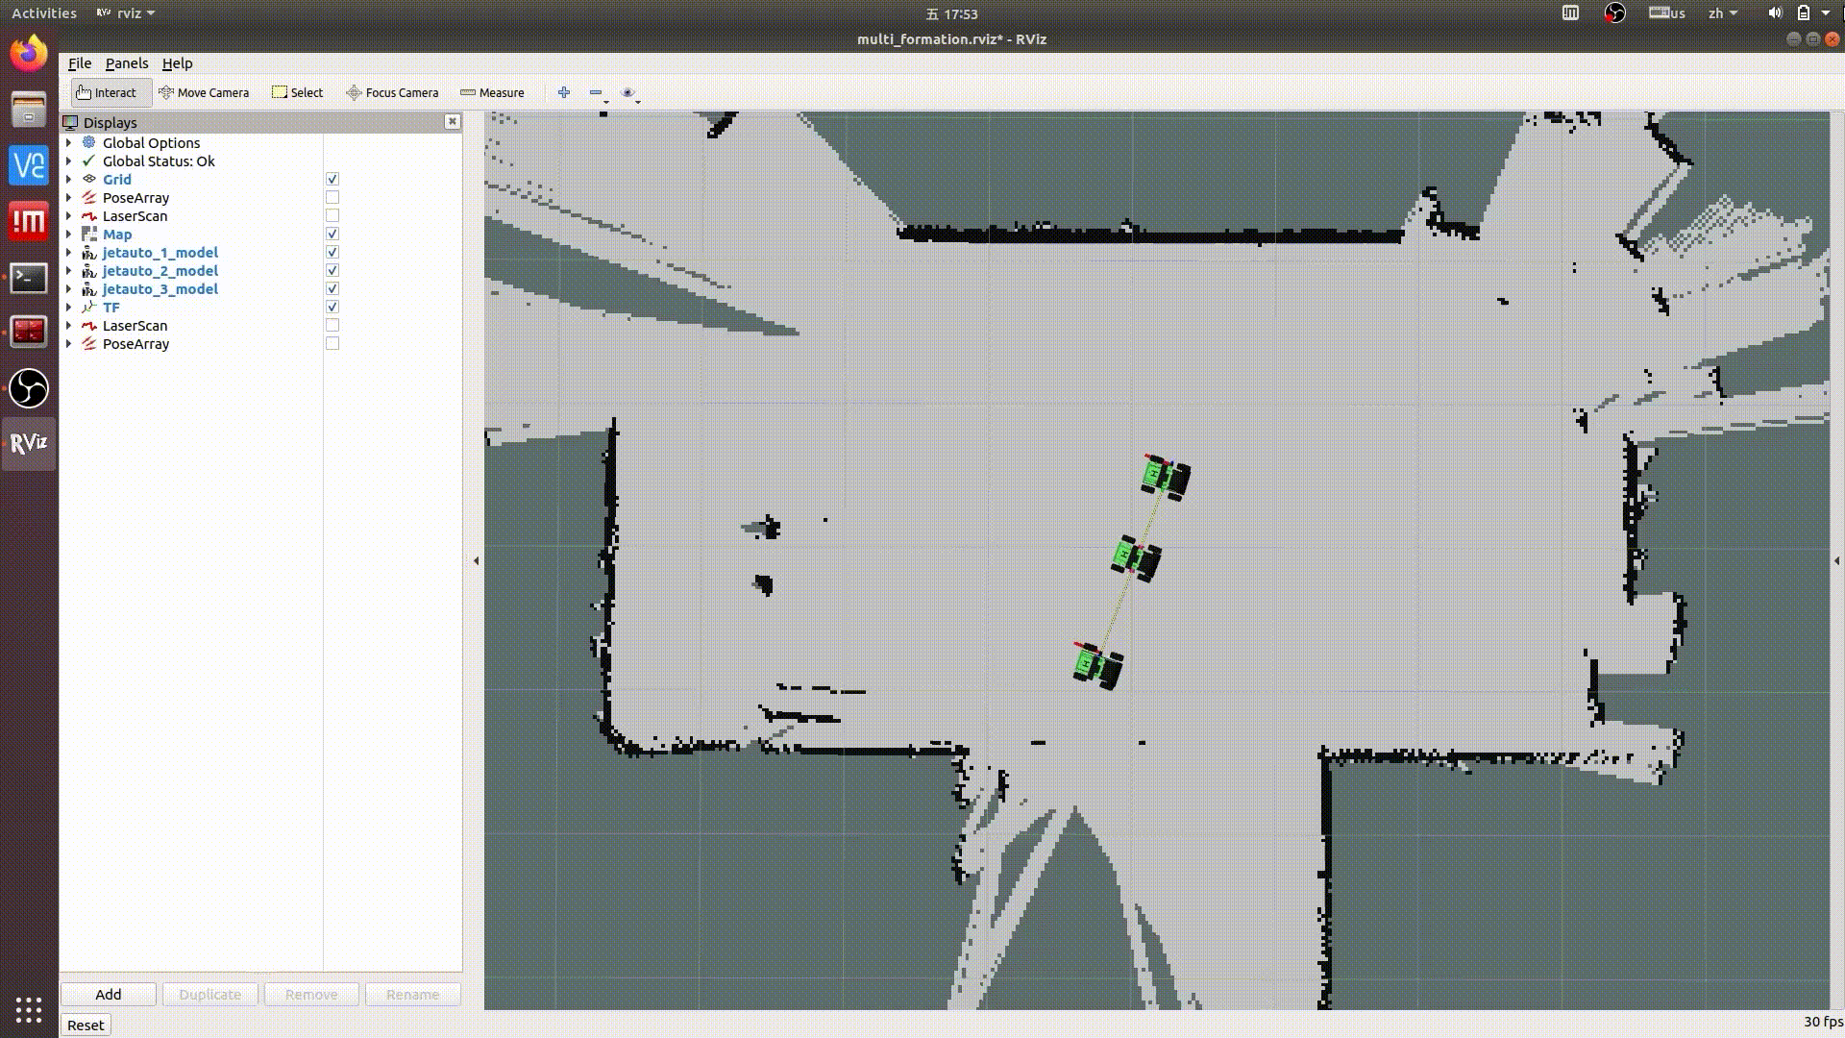Open the Panels menu
Screen dimensions: 1845x1038
(126, 63)
